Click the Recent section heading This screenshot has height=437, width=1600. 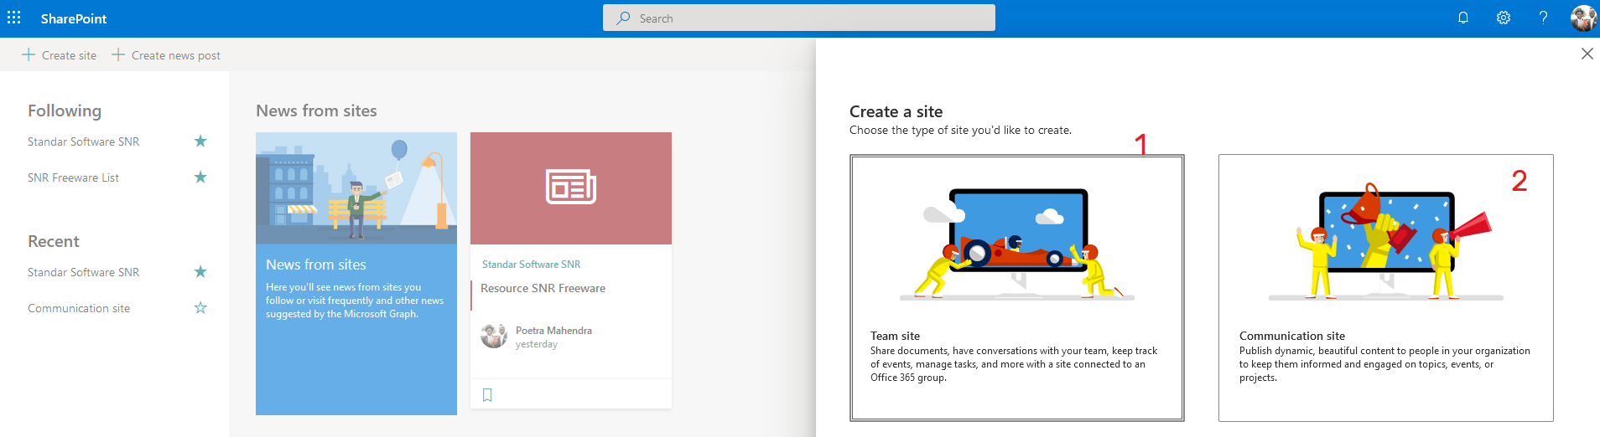click(54, 241)
